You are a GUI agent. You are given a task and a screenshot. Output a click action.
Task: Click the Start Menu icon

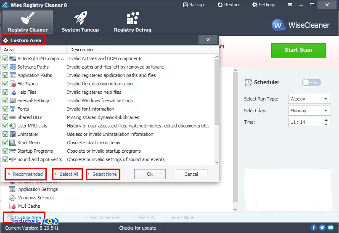pyautogui.click(x=13, y=143)
